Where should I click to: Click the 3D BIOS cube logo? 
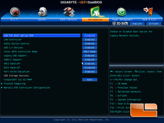(x=114, y=24)
